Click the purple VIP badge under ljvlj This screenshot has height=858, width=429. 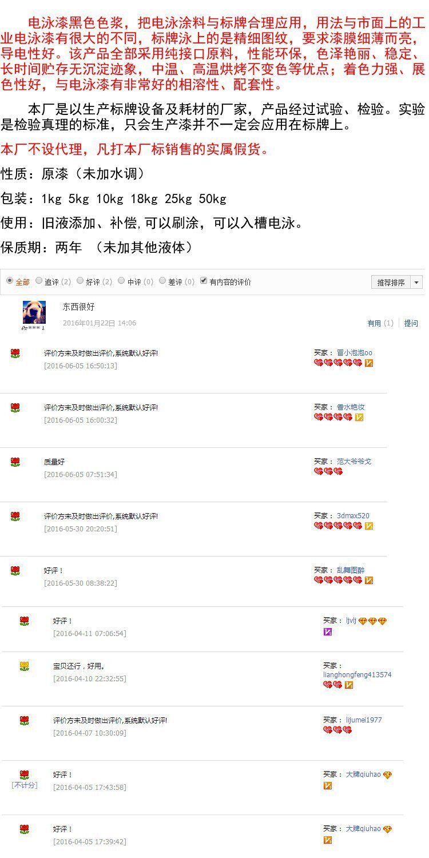click(x=328, y=632)
